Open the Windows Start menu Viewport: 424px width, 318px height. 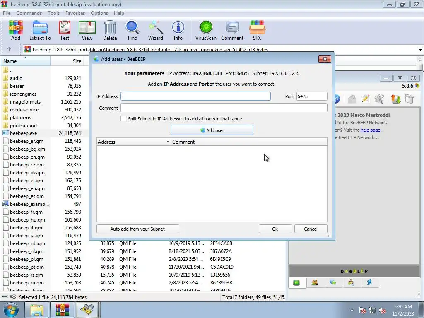[x=11, y=310]
